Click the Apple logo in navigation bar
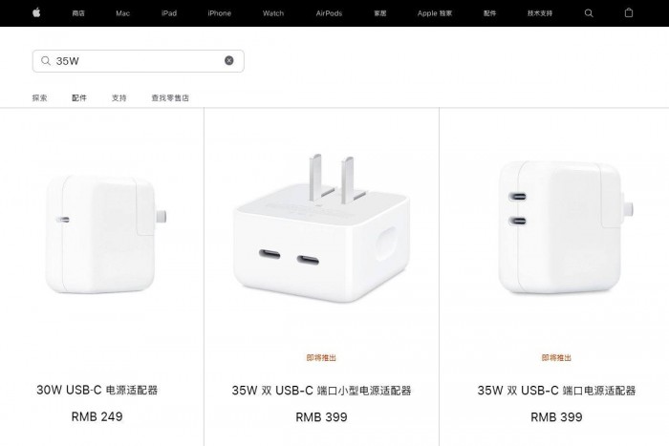669x446 pixels. click(36, 12)
